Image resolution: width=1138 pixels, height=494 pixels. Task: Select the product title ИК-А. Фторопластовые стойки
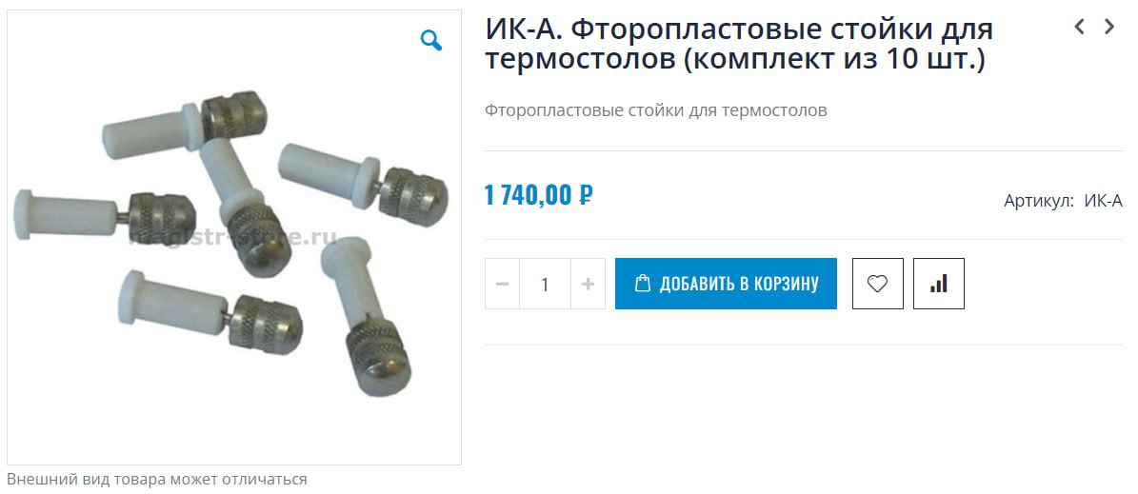[x=739, y=44]
